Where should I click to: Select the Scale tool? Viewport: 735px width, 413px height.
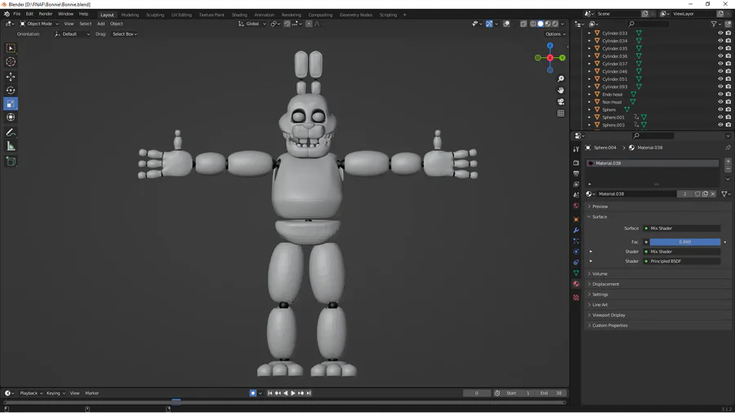pyautogui.click(x=11, y=104)
